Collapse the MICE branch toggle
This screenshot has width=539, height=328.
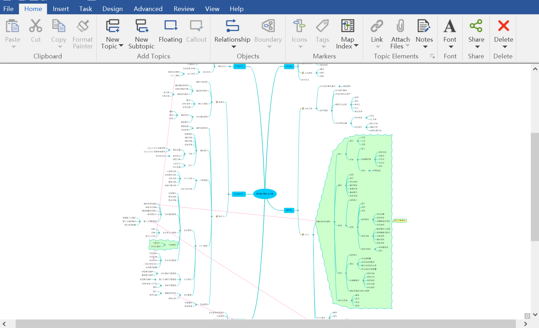click(x=313, y=235)
